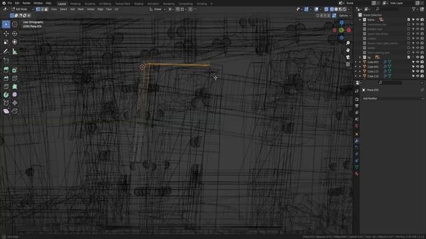This screenshot has width=426, height=239.
Task: Select the Bevel tool
Action: tap(6, 78)
